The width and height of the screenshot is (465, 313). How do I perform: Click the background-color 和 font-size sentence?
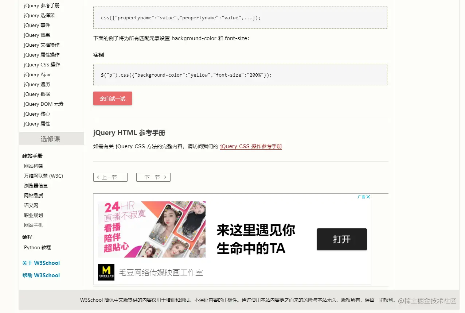pyautogui.click(x=171, y=38)
